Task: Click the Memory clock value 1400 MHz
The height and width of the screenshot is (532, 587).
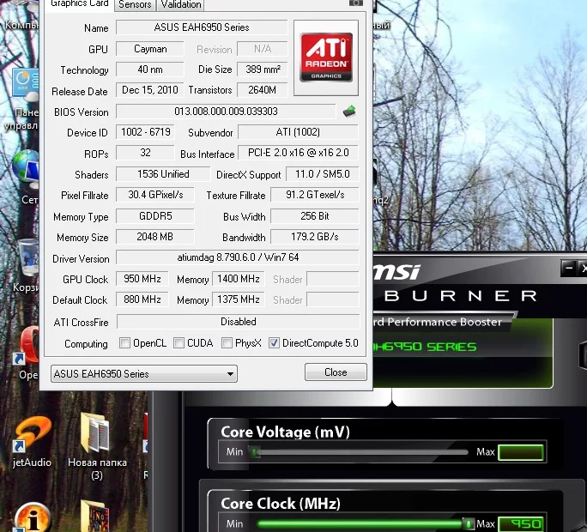Action: 239,279
